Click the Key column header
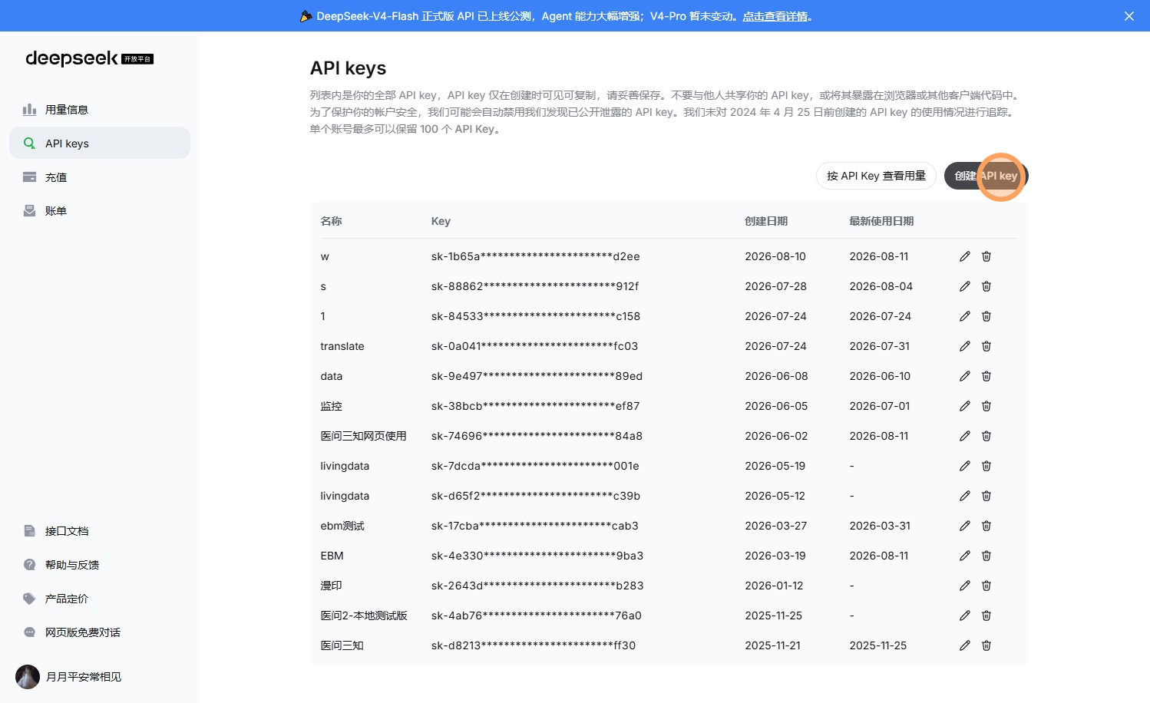 click(x=441, y=221)
